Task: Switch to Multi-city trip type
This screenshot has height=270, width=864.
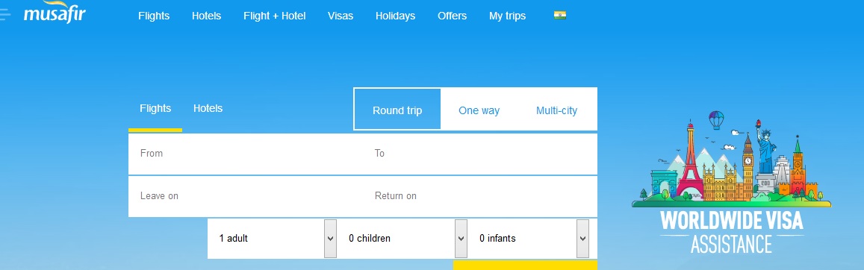Action: [556, 110]
